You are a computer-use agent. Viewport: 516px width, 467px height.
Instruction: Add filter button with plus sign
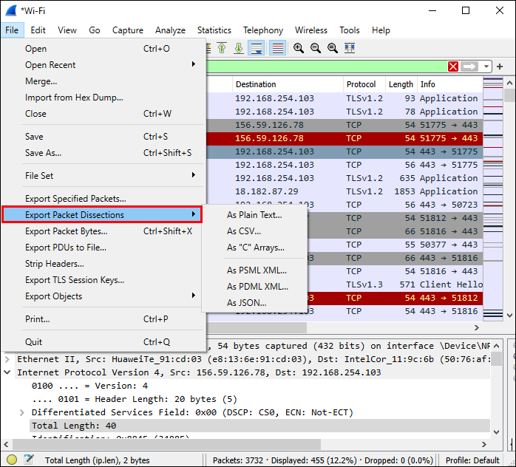click(500, 67)
